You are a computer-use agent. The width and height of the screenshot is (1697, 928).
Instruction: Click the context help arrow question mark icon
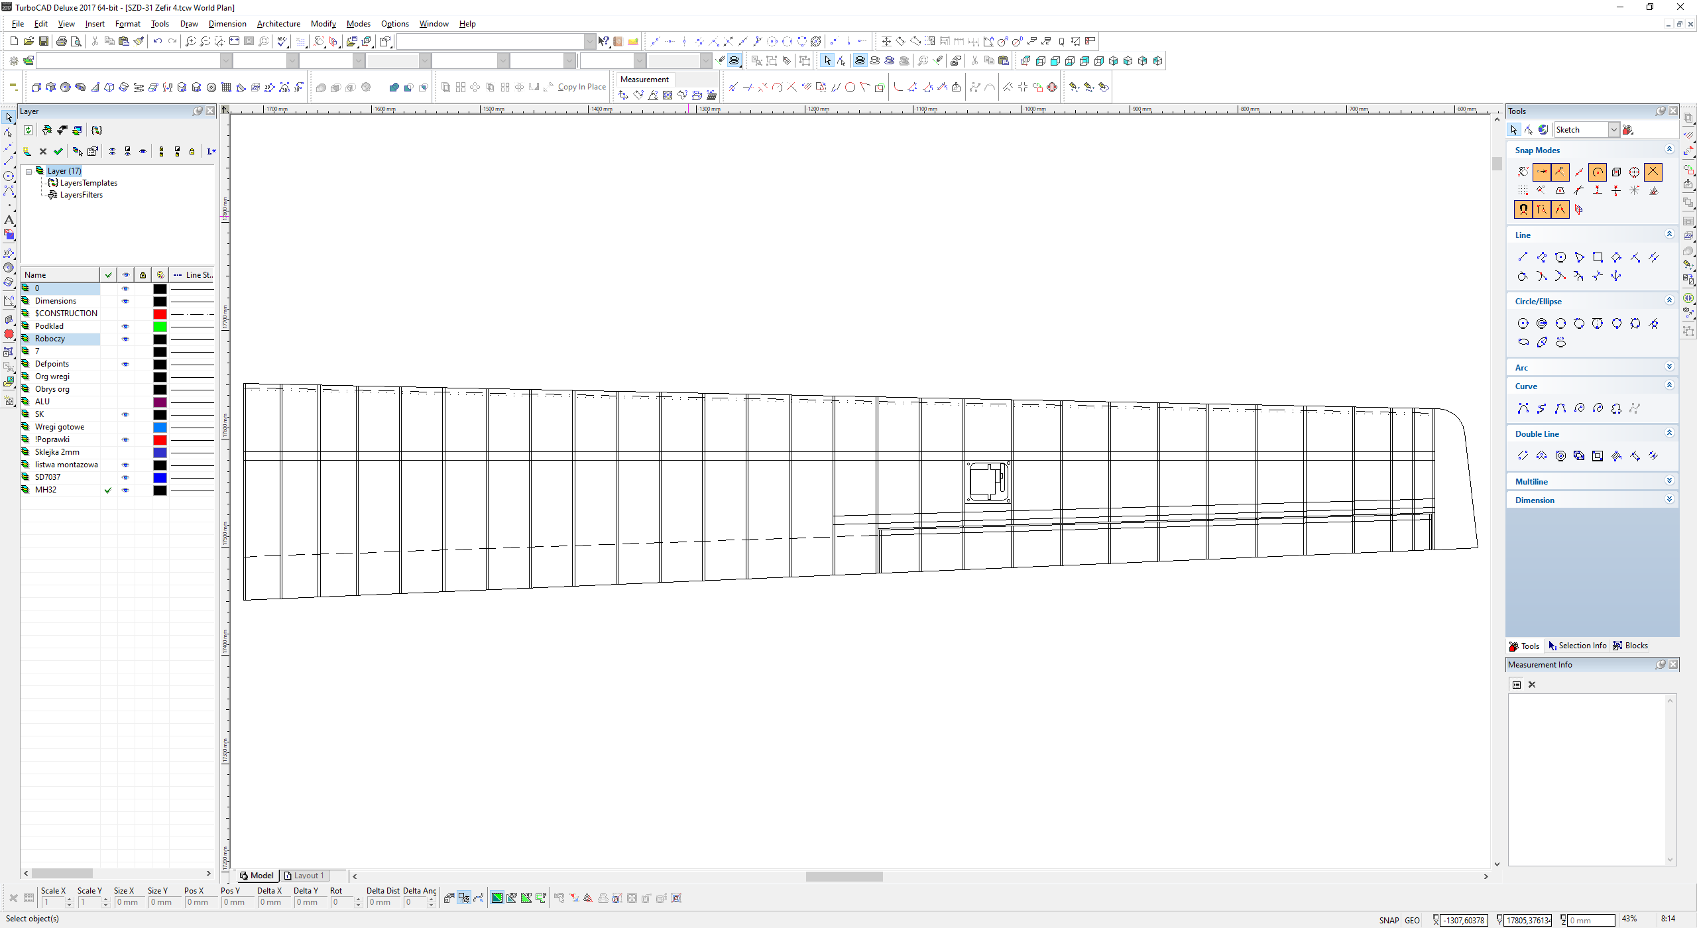(603, 41)
